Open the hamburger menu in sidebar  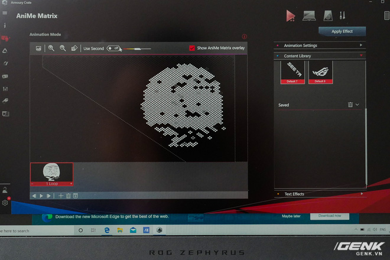pyautogui.click(x=5, y=13)
